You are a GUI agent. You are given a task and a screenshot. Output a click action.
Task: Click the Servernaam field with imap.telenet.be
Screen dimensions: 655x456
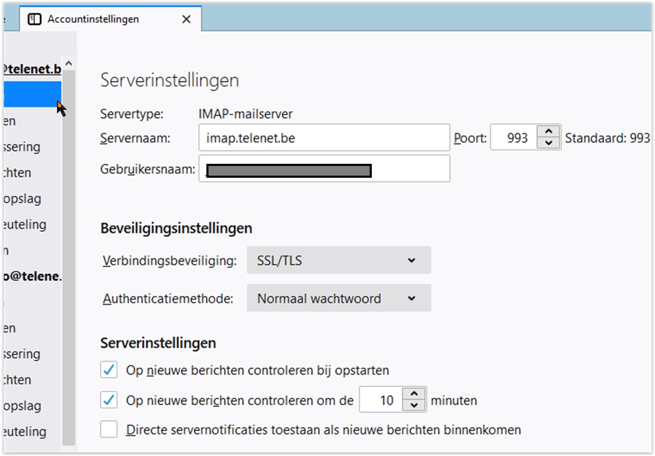point(324,138)
